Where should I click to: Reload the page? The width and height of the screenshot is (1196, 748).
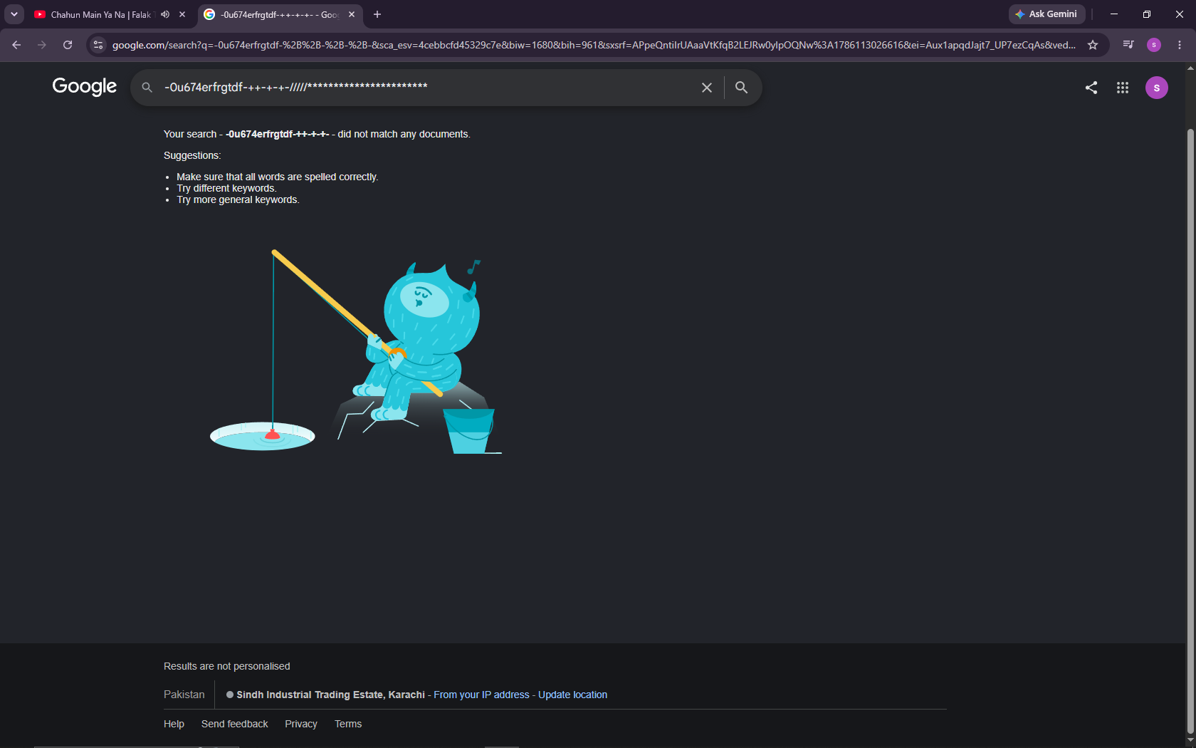[68, 45]
